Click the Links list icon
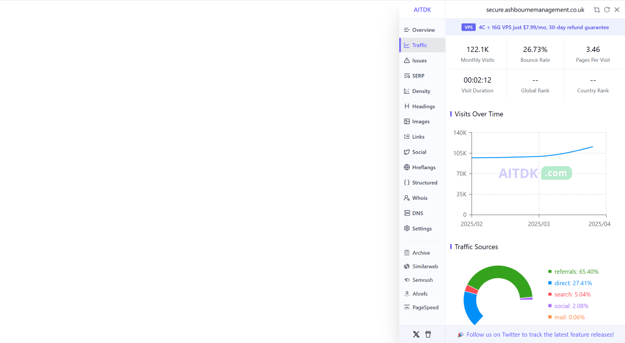625x343 pixels. point(407,136)
